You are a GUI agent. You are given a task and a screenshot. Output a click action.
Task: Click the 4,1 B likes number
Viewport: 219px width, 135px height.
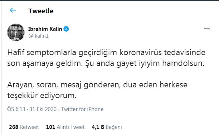[98, 127]
